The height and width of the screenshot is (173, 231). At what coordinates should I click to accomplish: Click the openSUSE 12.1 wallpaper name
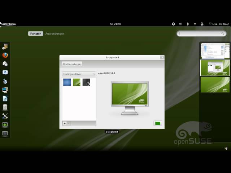107,73
